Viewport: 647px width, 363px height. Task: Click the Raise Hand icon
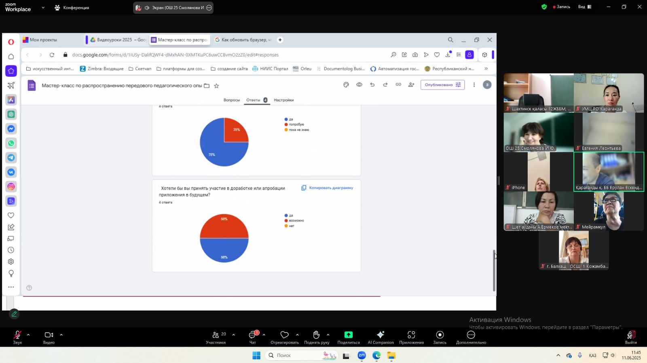click(316, 337)
